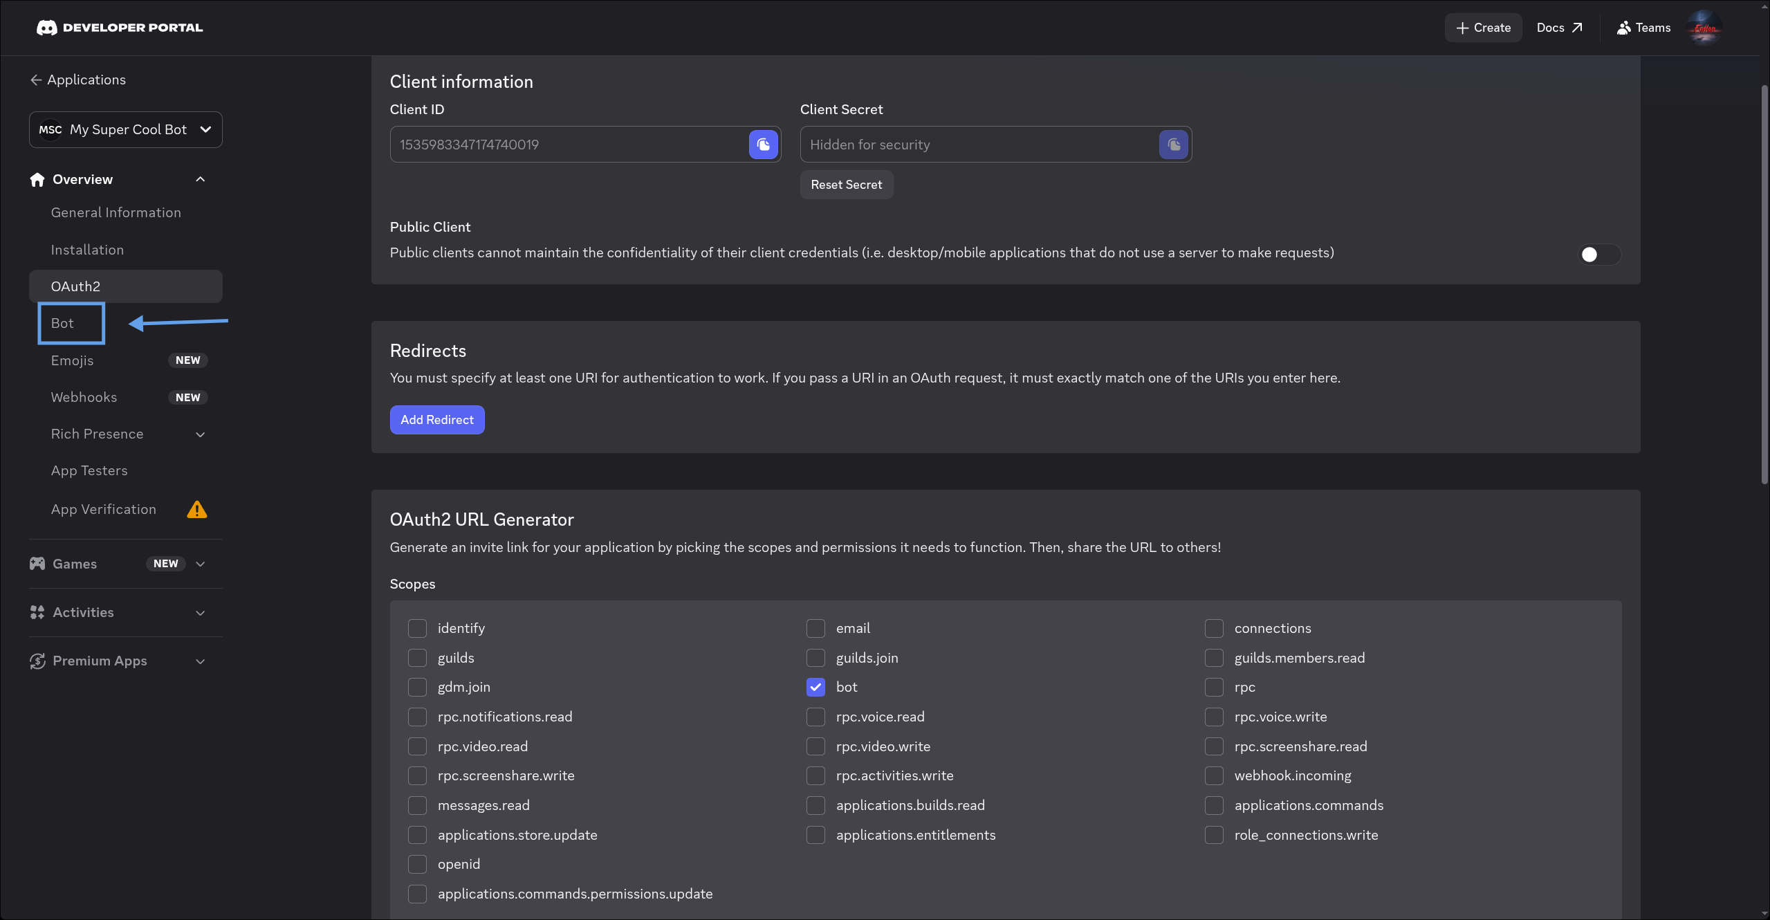Viewport: 1770px width, 920px height.
Task: Click Reset Secret button
Action: click(847, 185)
